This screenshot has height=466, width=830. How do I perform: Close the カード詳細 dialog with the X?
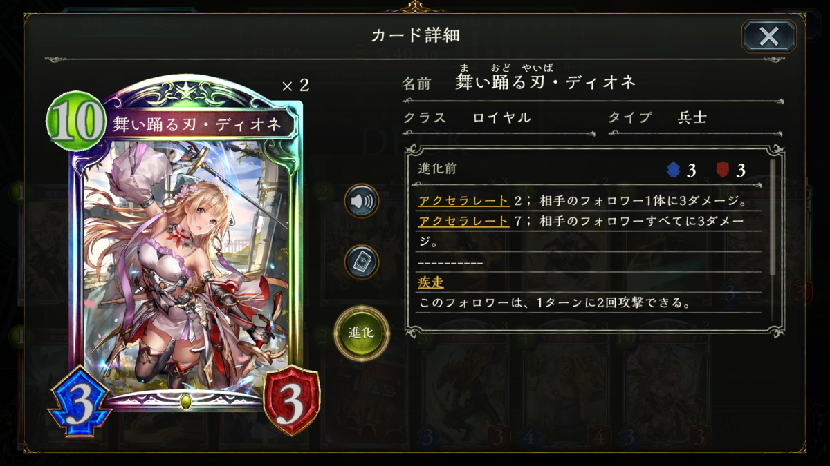pos(768,37)
